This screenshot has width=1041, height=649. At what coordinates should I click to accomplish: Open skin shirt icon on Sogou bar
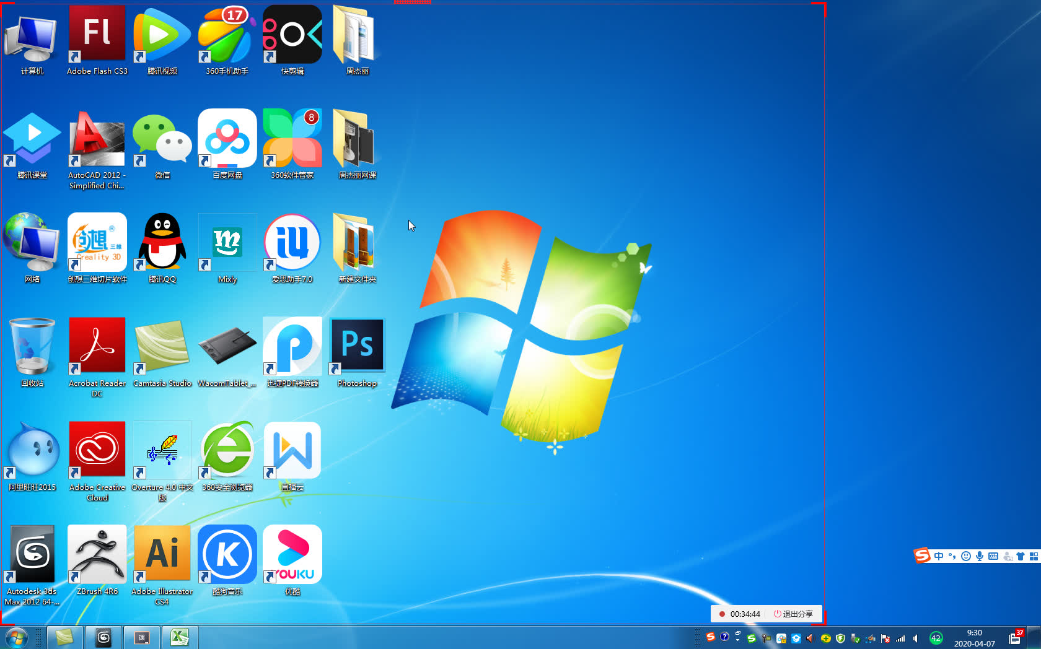click(1020, 556)
